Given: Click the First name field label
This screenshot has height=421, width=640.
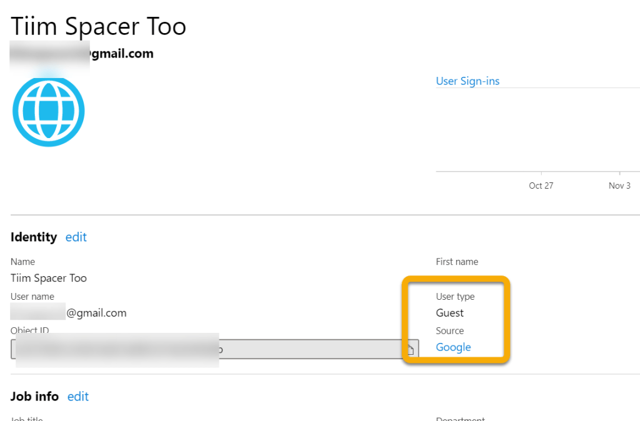Looking at the screenshot, I should [457, 262].
